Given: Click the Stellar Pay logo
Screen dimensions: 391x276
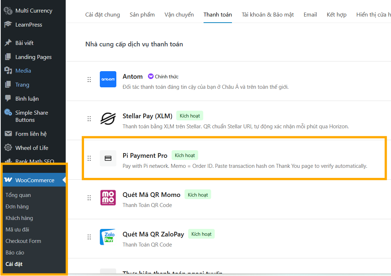Looking at the screenshot, I should click(x=108, y=119).
